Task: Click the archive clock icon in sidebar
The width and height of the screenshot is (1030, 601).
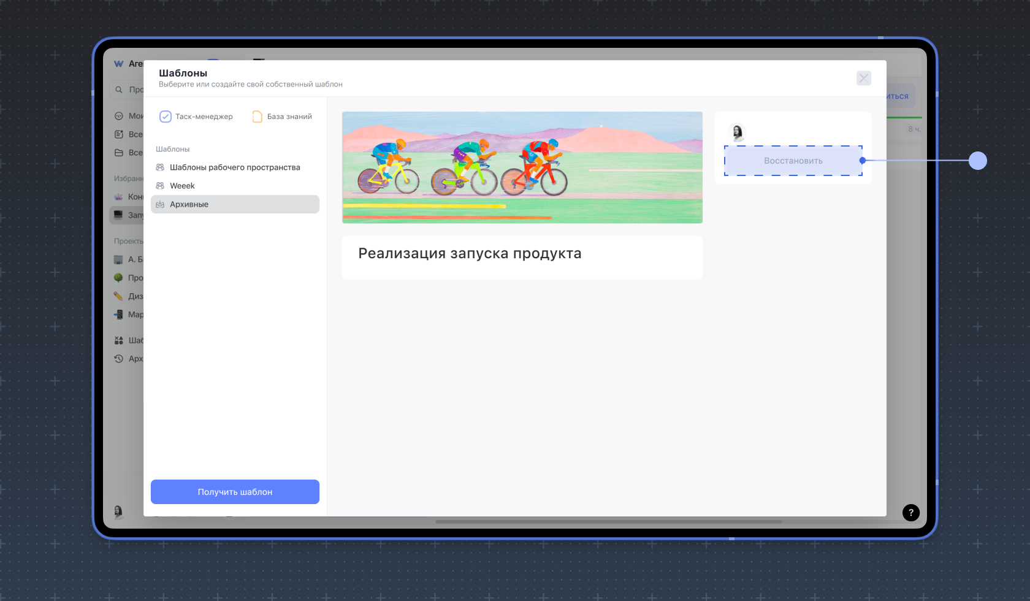Action: pos(119,359)
